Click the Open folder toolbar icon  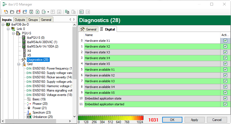point(12,12)
